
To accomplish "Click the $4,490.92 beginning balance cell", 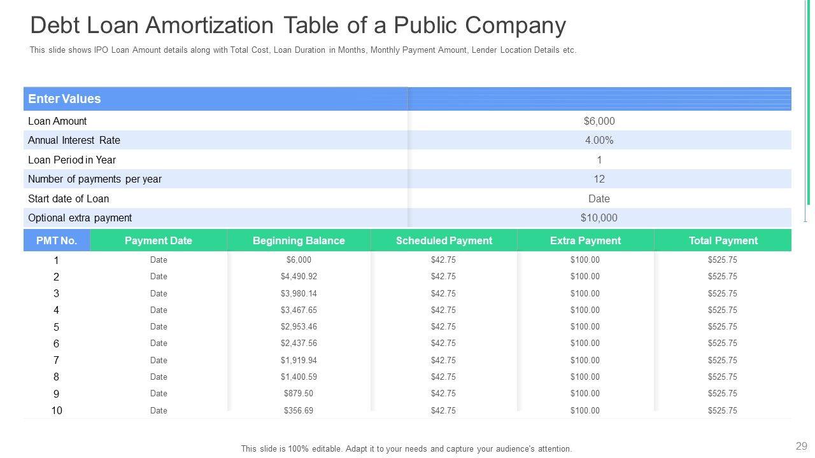I will [299, 277].
